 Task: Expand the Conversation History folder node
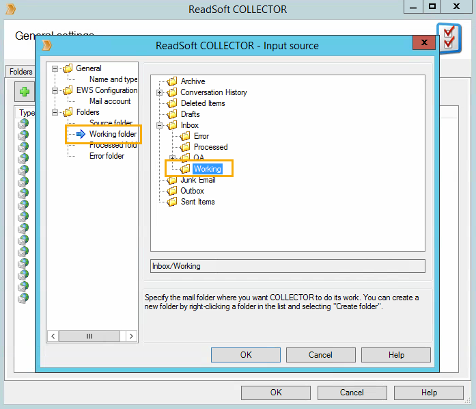[159, 92]
